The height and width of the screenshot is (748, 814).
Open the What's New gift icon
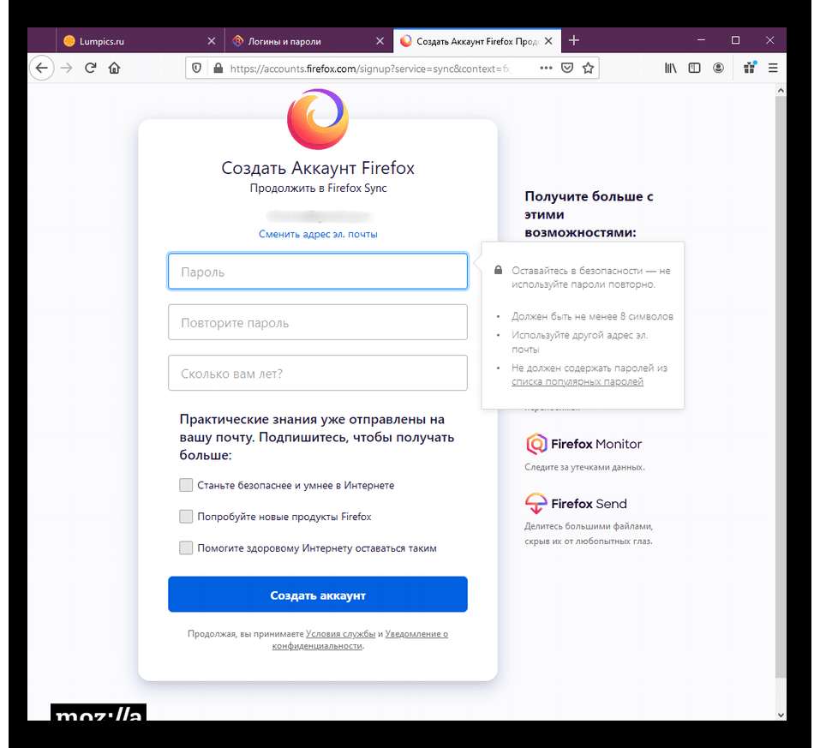[750, 68]
